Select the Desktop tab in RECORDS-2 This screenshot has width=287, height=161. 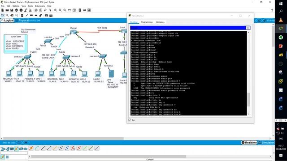[134, 22]
